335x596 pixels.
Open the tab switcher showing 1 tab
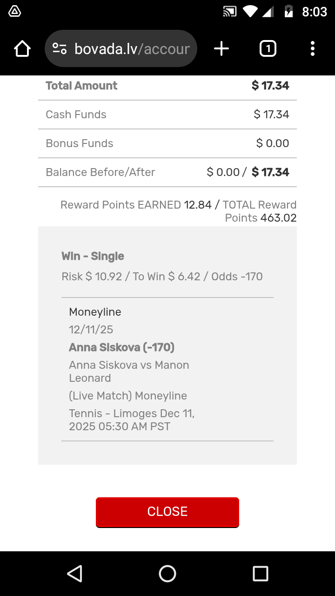(268, 48)
